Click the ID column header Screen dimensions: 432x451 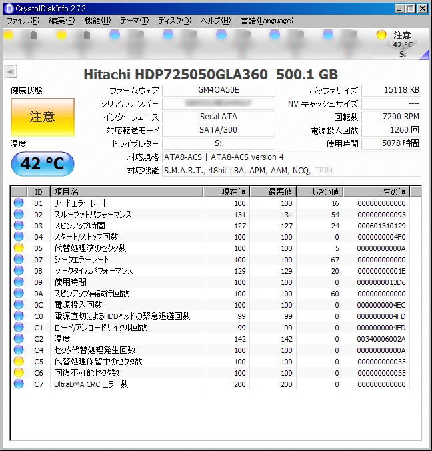[39, 192]
